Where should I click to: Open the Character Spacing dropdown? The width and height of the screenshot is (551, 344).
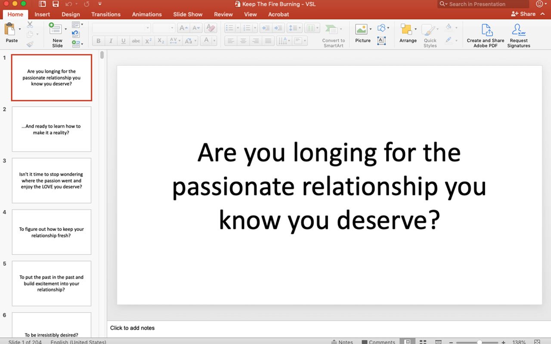(x=175, y=41)
